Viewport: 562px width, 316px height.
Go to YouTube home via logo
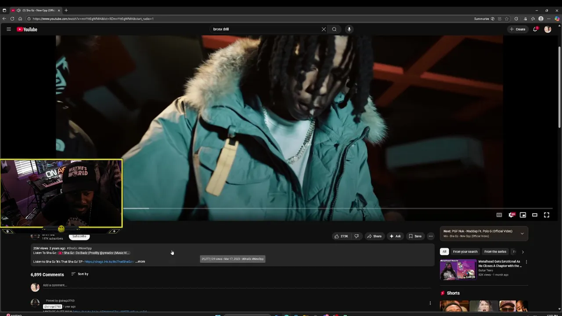point(27,29)
